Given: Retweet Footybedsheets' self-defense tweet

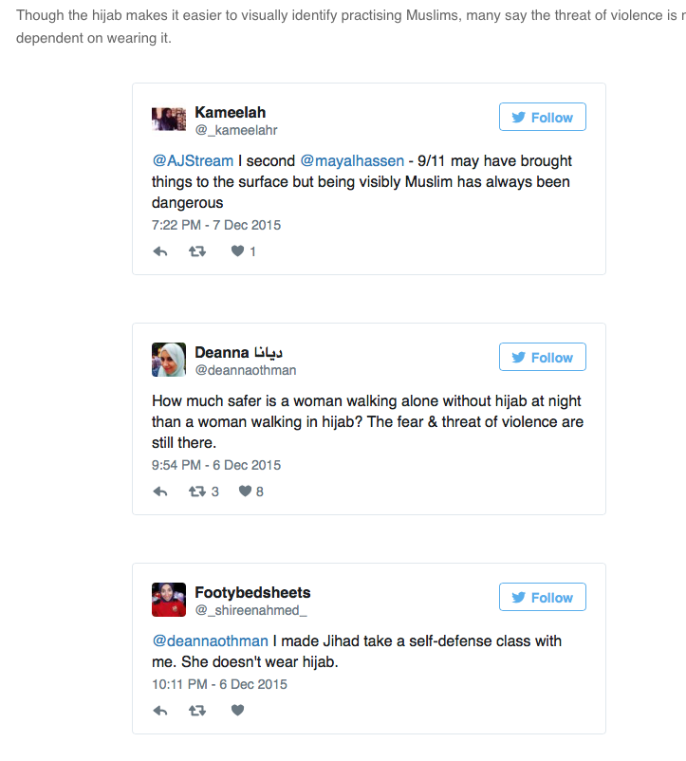Looking at the screenshot, I should click(197, 710).
